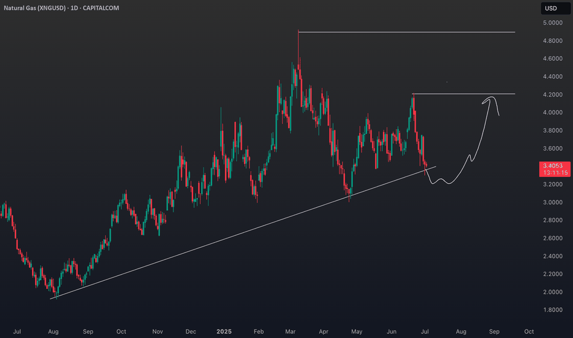
Task: Click the 2.6000 price axis label
Action: point(553,238)
